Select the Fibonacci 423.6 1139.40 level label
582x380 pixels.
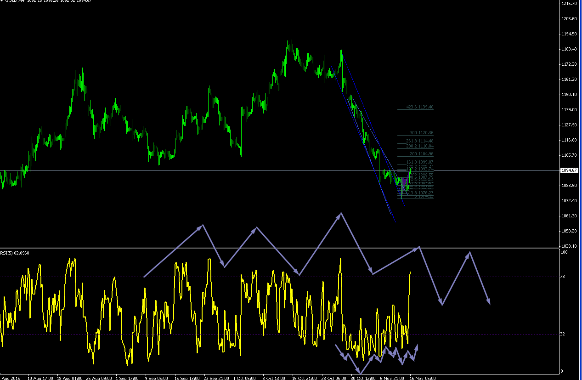point(420,107)
